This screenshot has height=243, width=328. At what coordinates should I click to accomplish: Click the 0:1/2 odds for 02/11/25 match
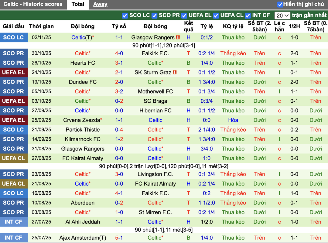tap(207, 37)
